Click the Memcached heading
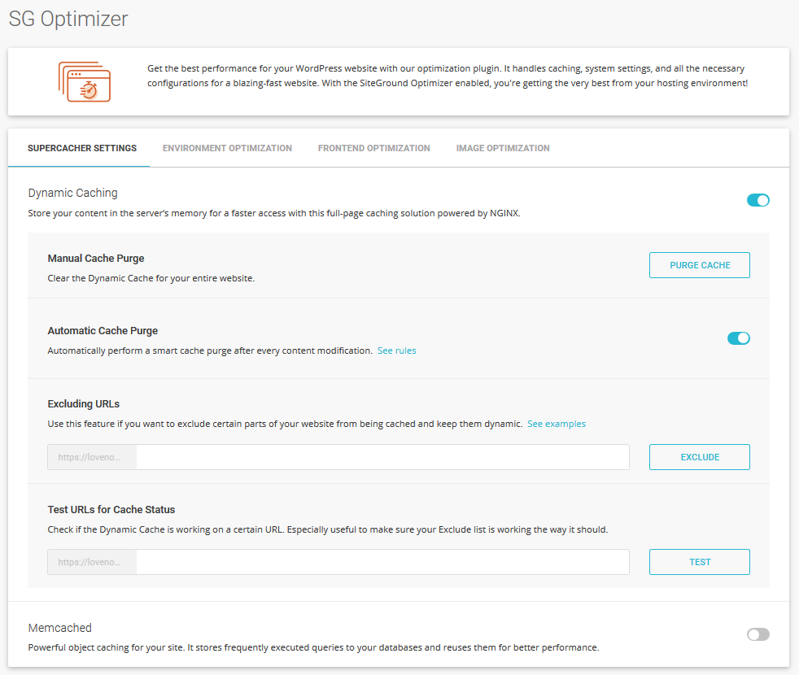The height and width of the screenshot is (675, 799). click(59, 628)
